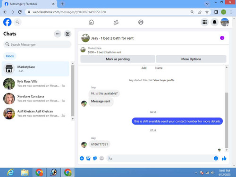
Task: Show notifications bell
Action: (214, 22)
